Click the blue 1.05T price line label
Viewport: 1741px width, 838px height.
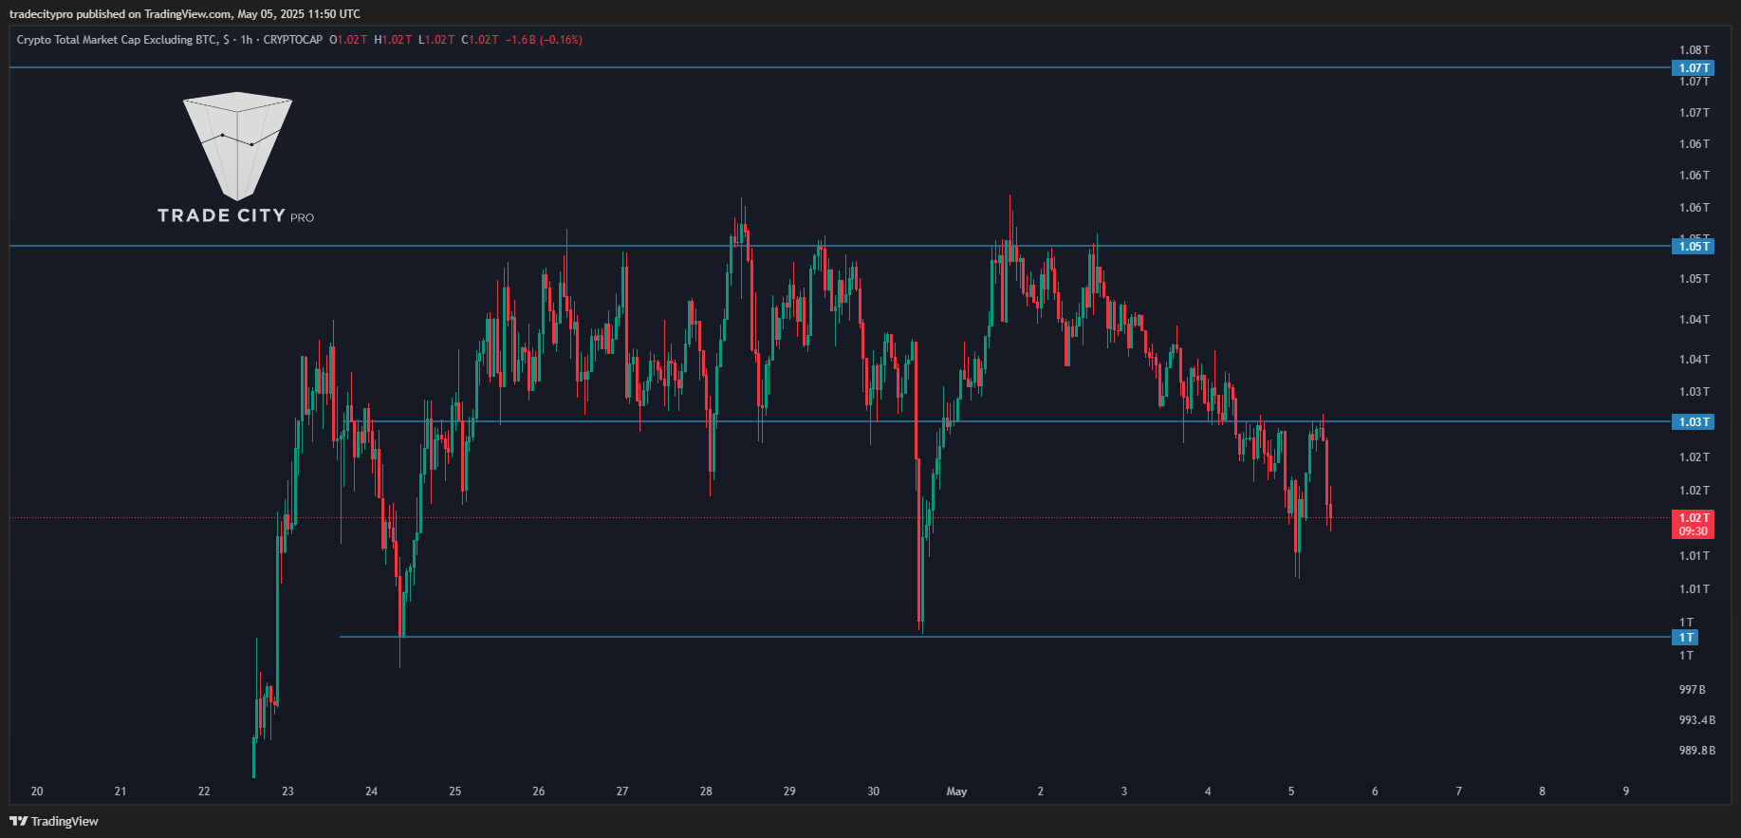pyautogui.click(x=1693, y=247)
